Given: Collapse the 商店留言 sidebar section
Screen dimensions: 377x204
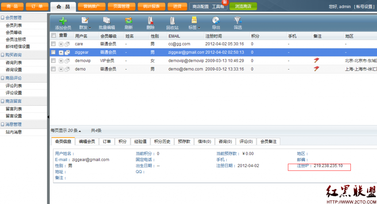Looking at the screenshot, I should pos(3,101).
